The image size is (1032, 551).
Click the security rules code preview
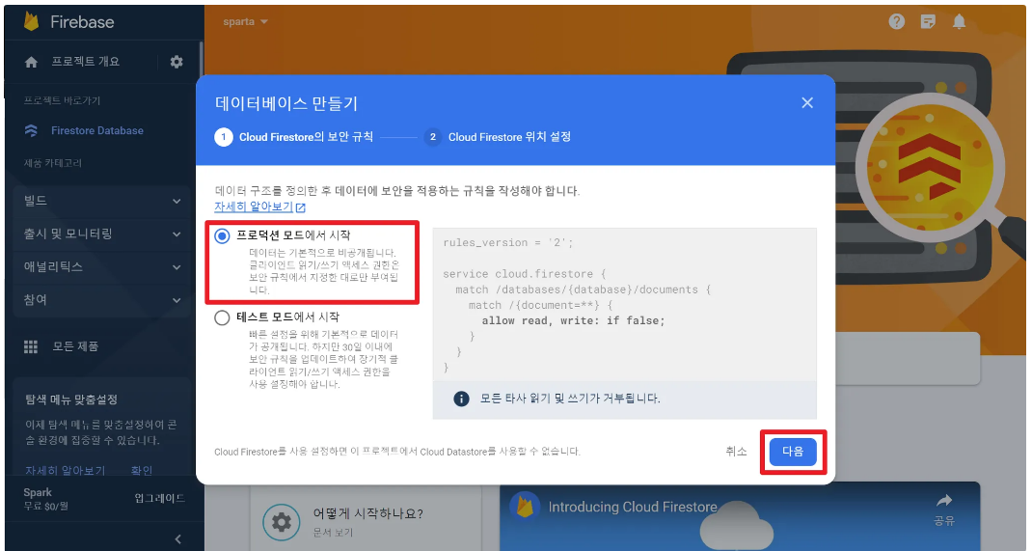[x=624, y=305]
